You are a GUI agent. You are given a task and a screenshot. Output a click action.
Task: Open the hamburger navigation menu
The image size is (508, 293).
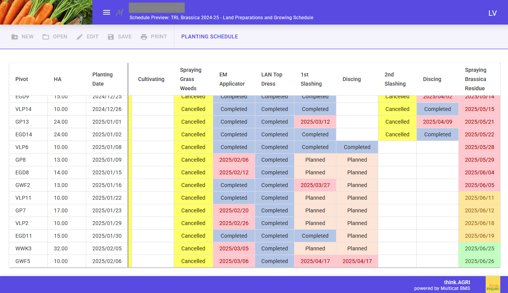(107, 12)
